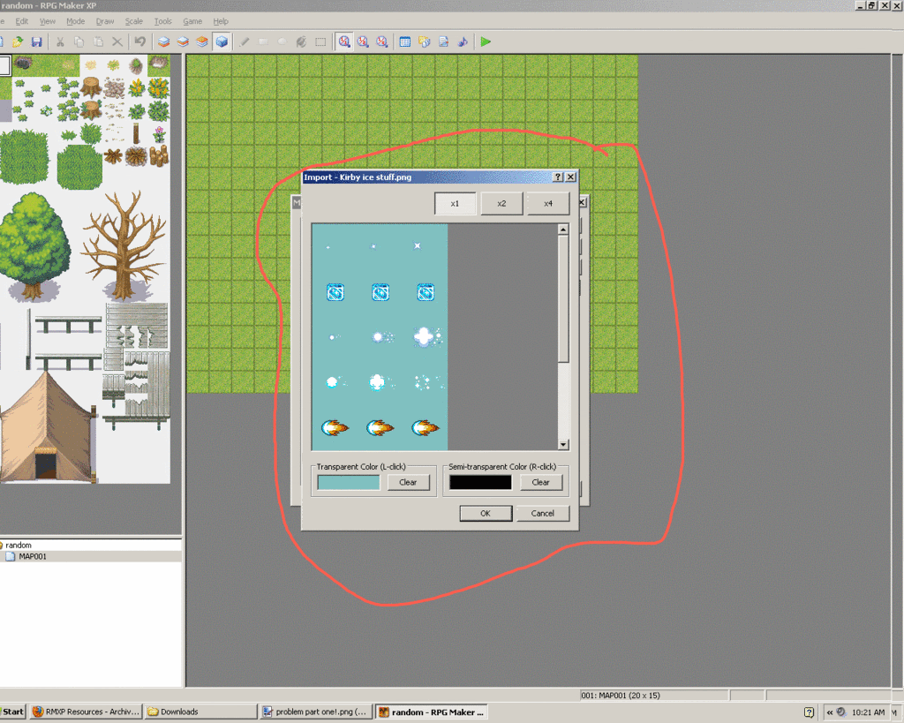Screen dimensions: 904x723
Task: Open the Help menu
Action: pos(221,21)
